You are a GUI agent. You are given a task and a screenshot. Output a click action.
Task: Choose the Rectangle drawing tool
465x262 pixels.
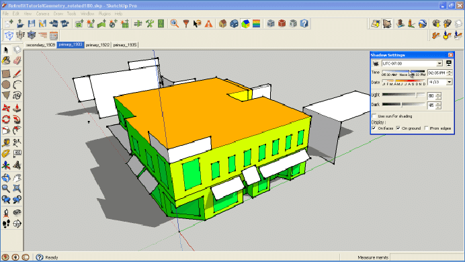6,73
